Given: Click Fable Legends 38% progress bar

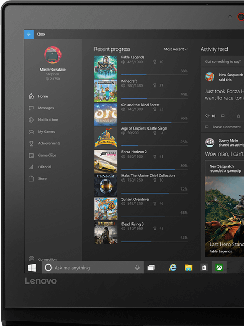Looking at the screenshot, I should (154, 75).
